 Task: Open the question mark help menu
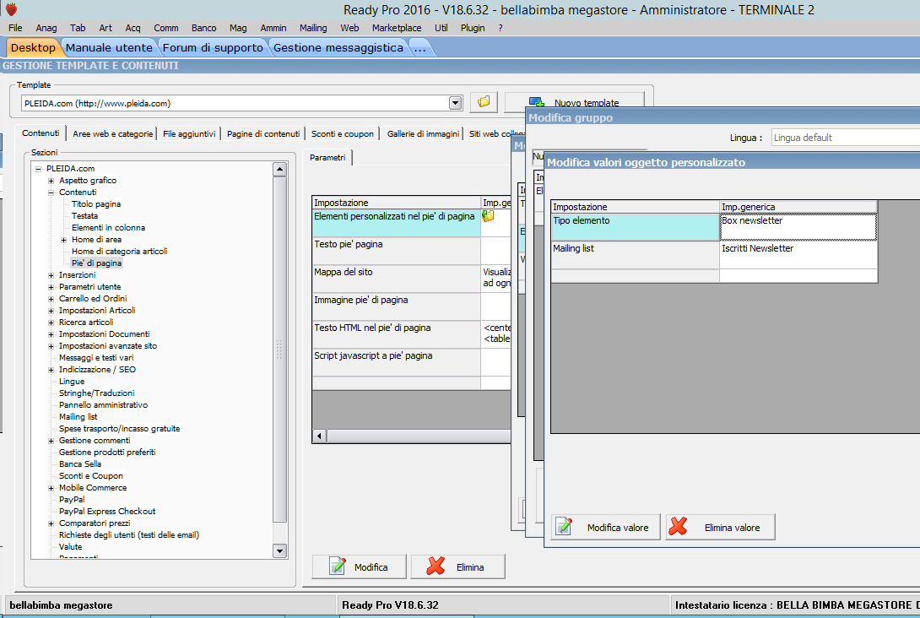501,28
